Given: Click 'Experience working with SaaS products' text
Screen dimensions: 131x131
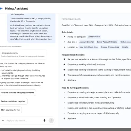Looking at the screenshot, I should click(x=86, y=65).
